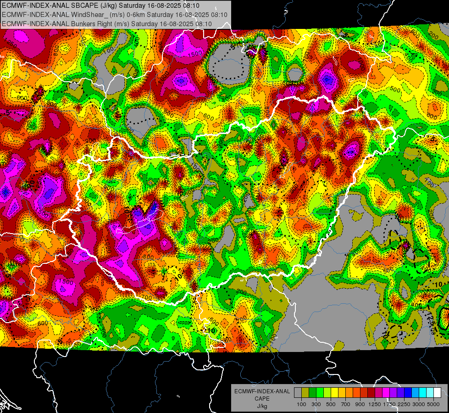This screenshot has height=413, width=449.
Task: Click the 3000 legend scale value
Action: (x=419, y=404)
